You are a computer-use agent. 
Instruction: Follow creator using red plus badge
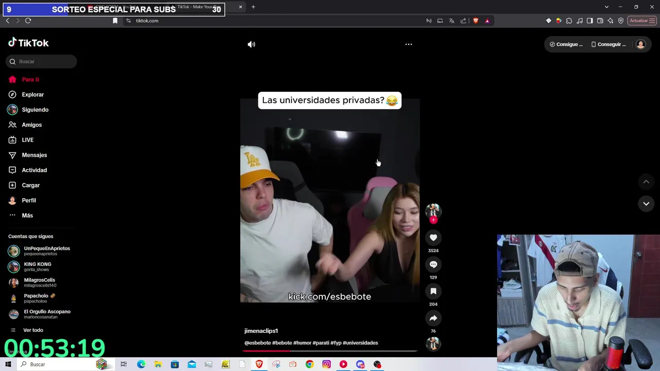(x=433, y=220)
